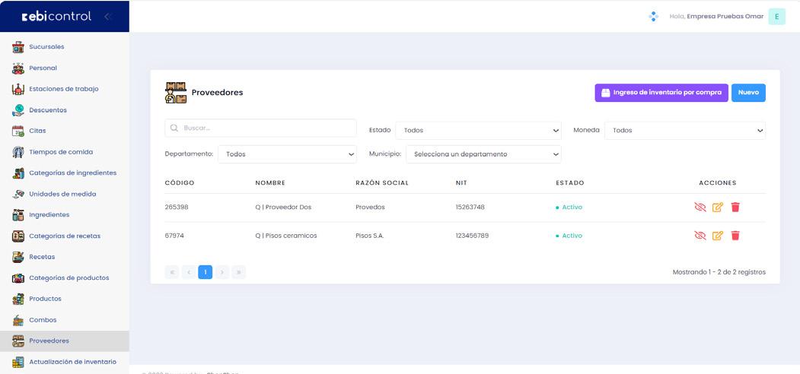Click the ebicontrol logo
This screenshot has width=800, height=374.
coord(56,16)
